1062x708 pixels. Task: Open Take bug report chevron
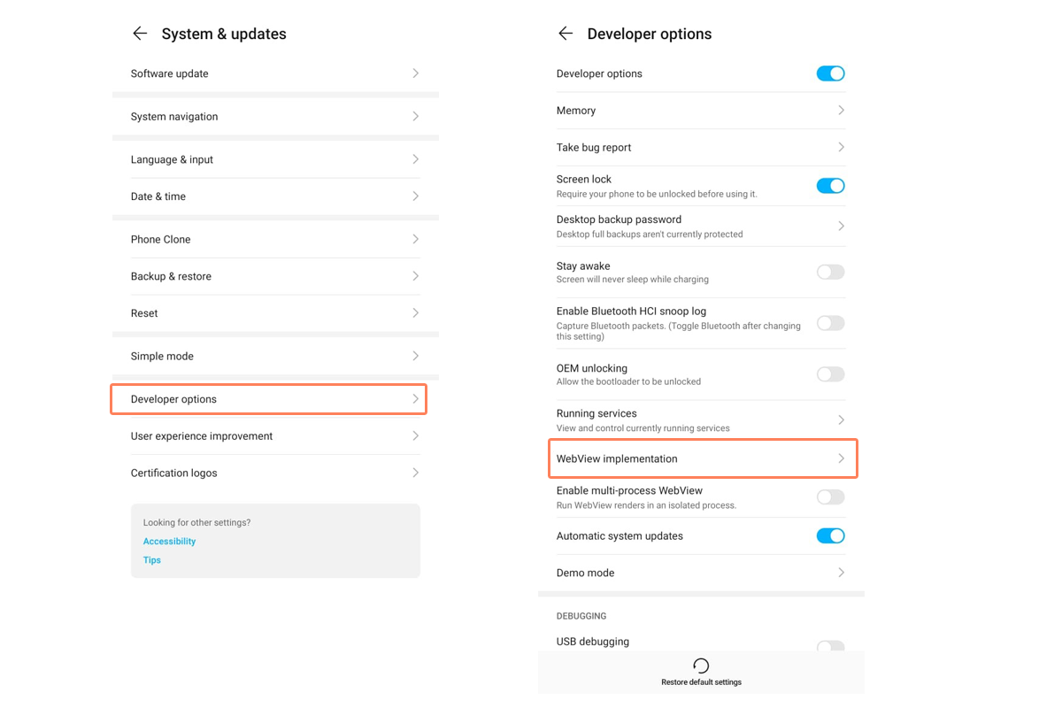coord(841,147)
